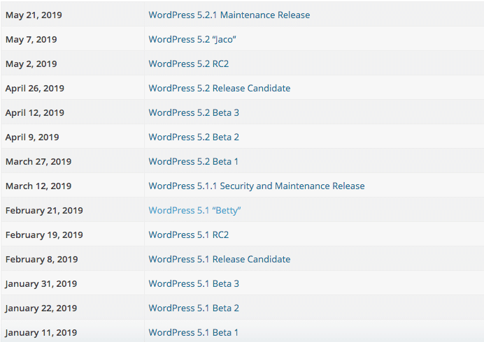Visit the WordPress 5.2 Beta 1 post
Image resolution: width=484 pixels, height=342 pixels.
point(193,161)
